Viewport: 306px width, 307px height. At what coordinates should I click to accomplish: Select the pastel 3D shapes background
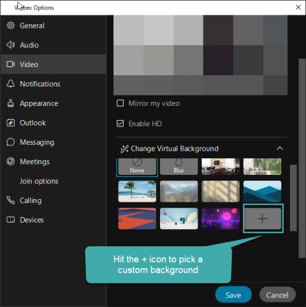point(178,219)
